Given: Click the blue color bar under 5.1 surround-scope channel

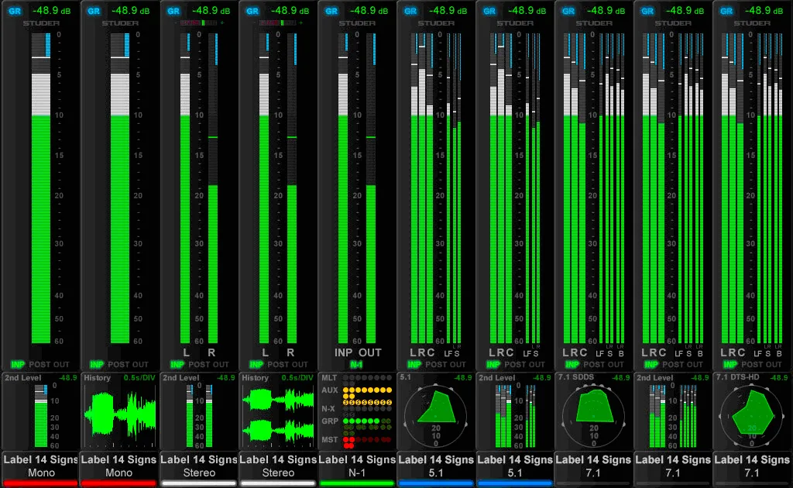Looking at the screenshot, I should tap(436, 483).
